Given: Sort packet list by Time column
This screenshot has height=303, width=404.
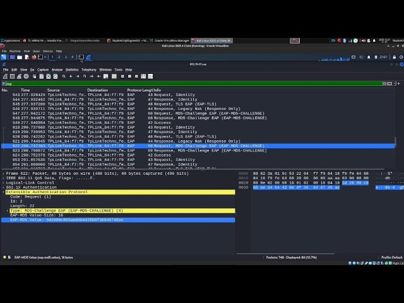Looking at the screenshot, I should (25, 90).
